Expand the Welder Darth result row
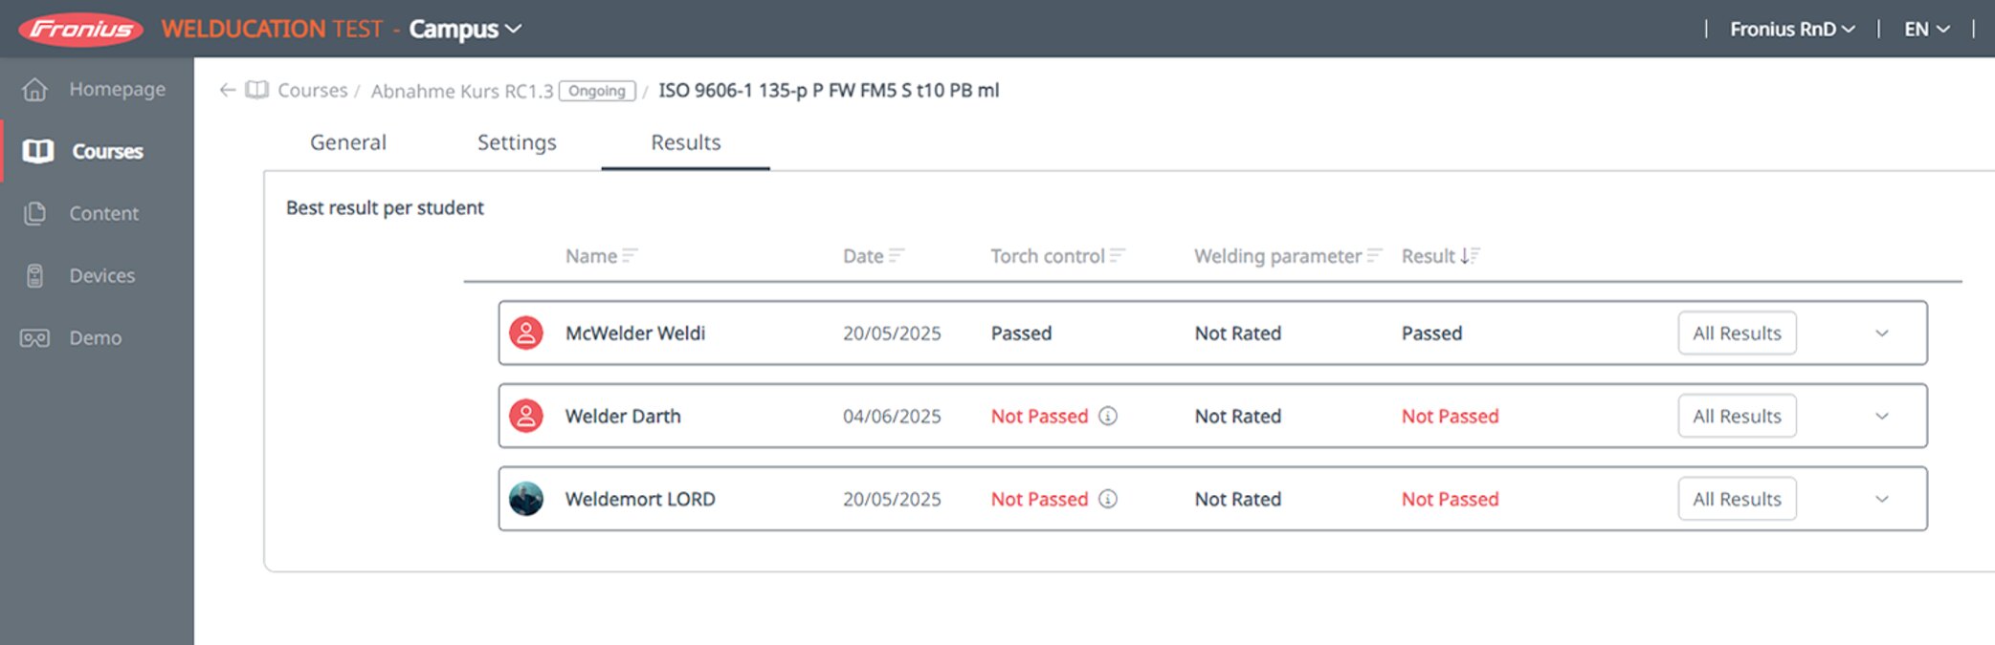The height and width of the screenshot is (645, 1995). click(x=1882, y=417)
